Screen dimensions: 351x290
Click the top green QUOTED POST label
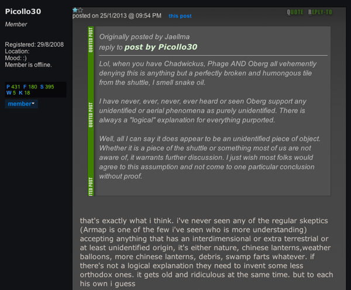coord(91,40)
